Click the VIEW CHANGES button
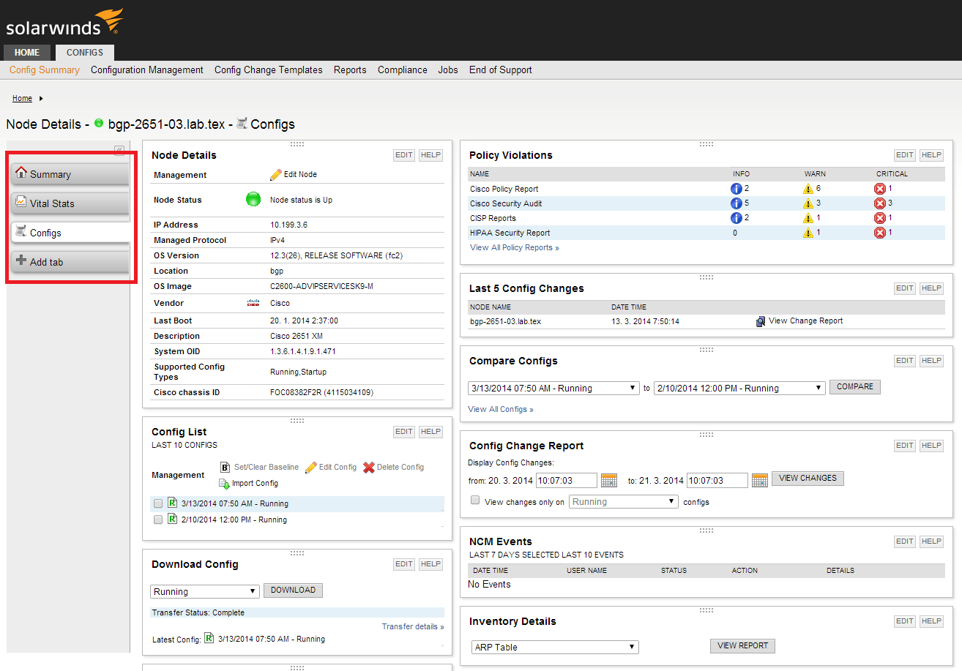 [808, 479]
